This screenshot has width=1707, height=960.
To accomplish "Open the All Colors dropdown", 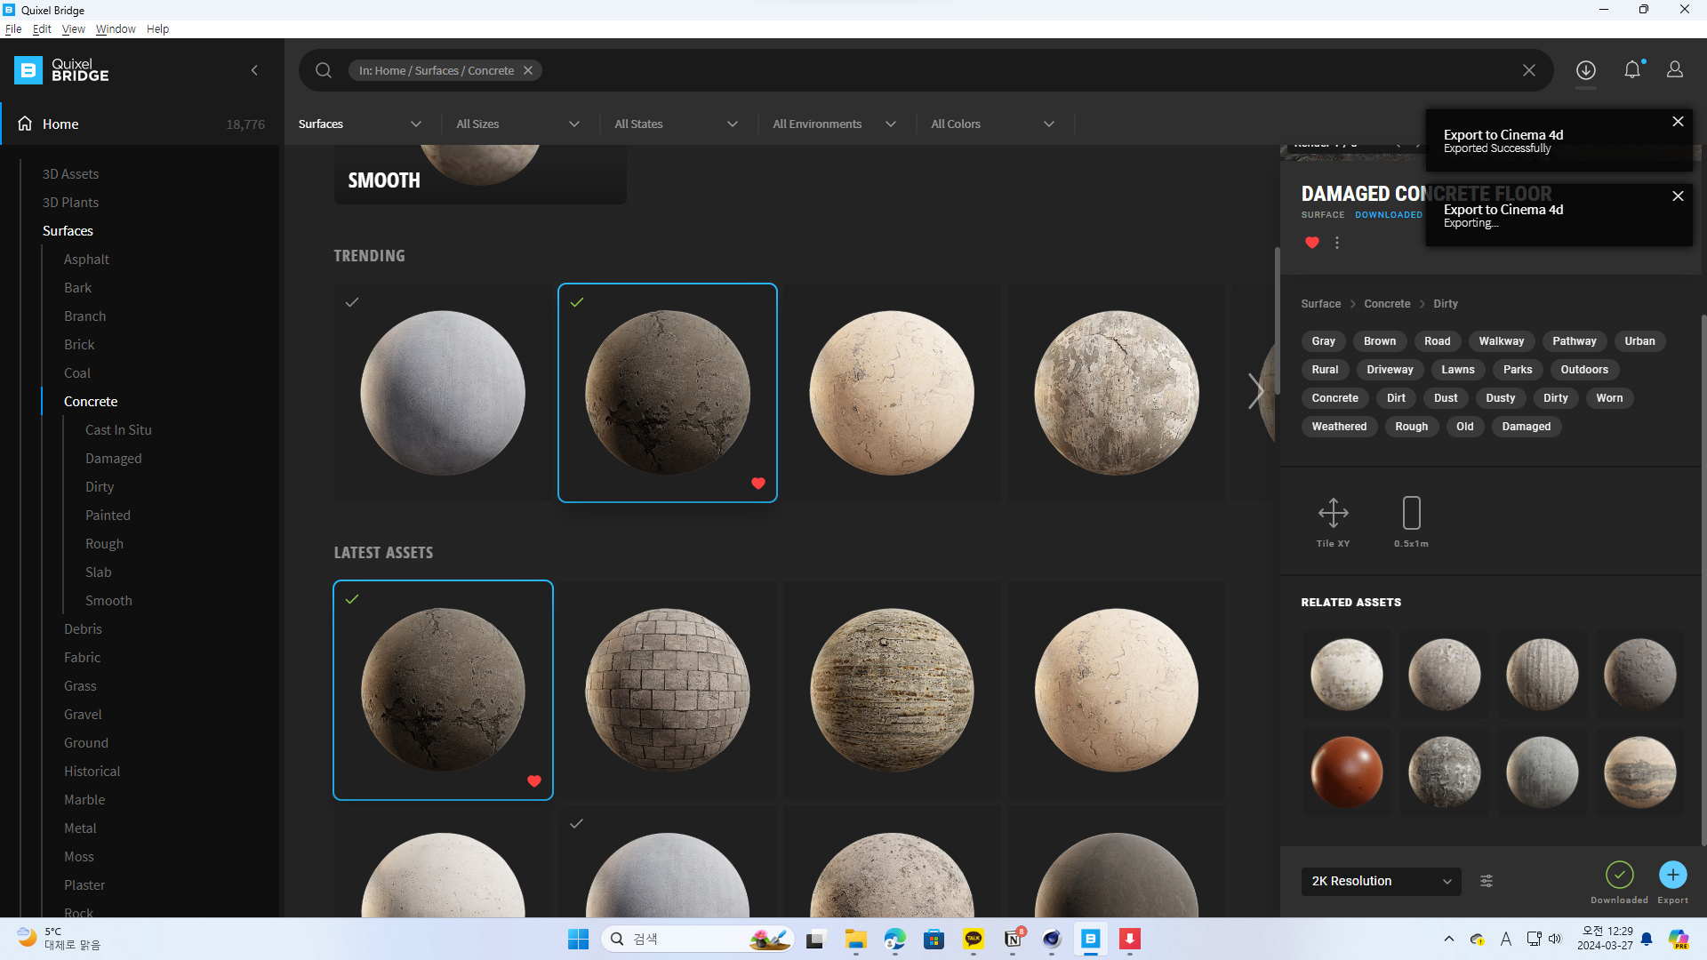I will click(x=993, y=124).
